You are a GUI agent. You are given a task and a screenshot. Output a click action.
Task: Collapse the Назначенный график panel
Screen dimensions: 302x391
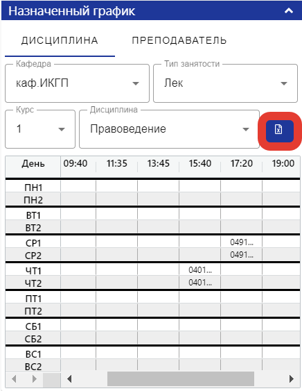point(289,10)
